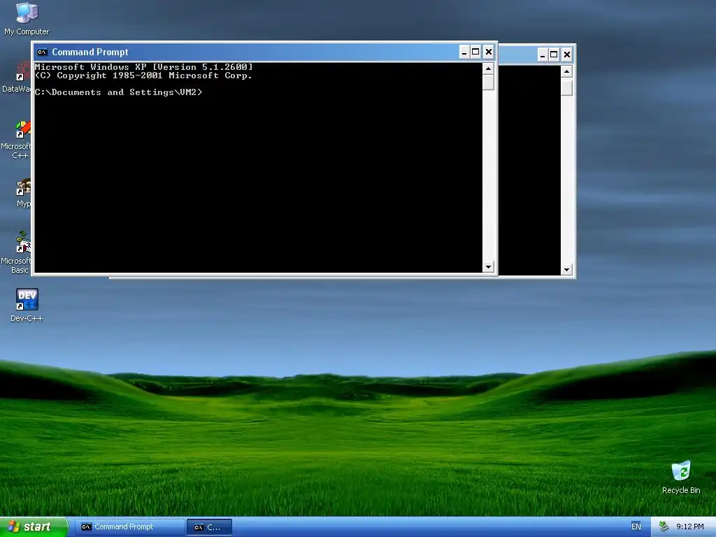Viewport: 716px width, 537px height.
Task: Minimize the rear Command Prompt window
Action: (542, 55)
